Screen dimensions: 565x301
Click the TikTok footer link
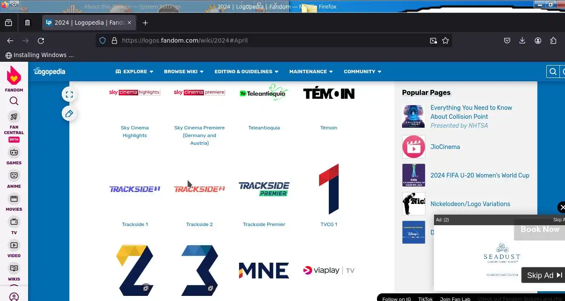(x=425, y=299)
